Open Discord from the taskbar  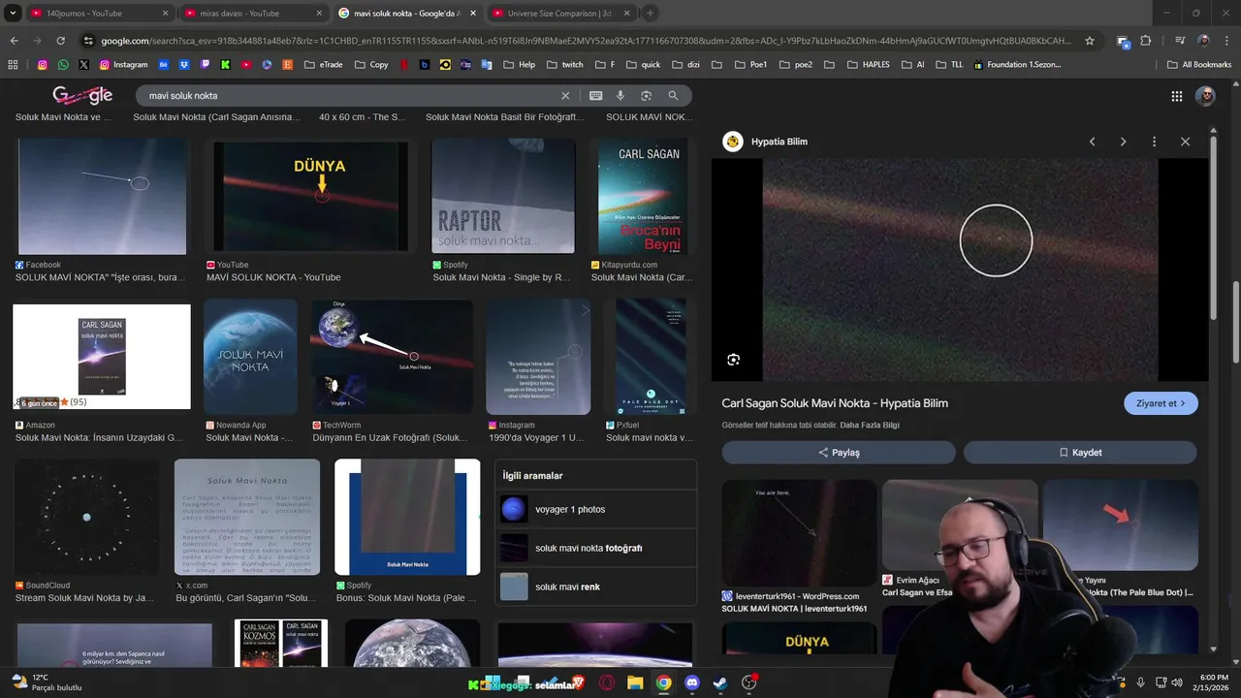click(x=692, y=682)
